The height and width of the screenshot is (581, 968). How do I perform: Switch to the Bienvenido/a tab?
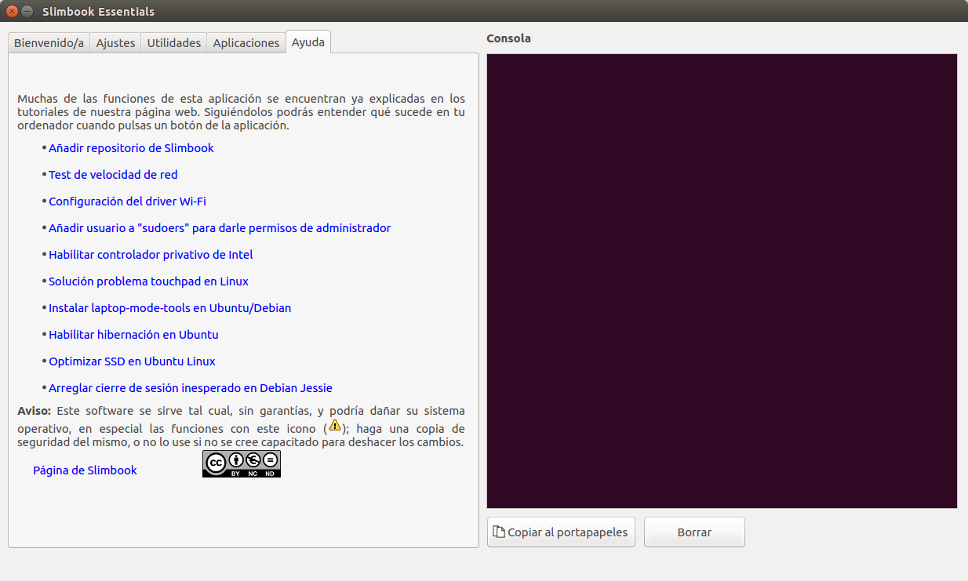(x=49, y=43)
